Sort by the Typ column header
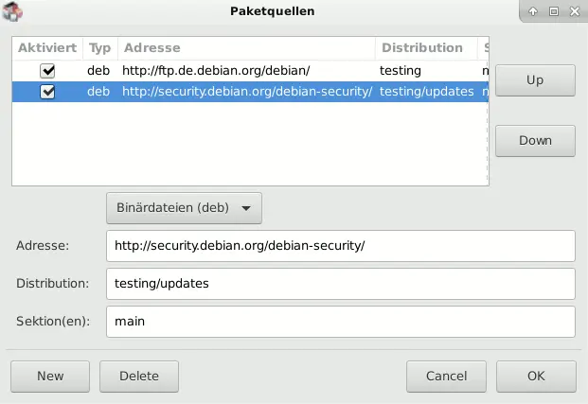Screen dimensions: 588x404 99,47
